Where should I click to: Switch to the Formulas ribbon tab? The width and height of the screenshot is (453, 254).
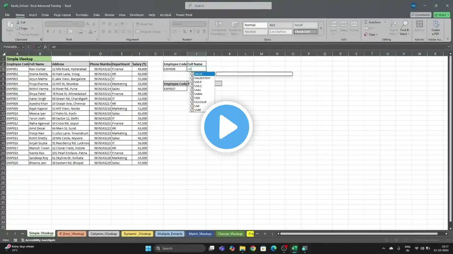82,15
